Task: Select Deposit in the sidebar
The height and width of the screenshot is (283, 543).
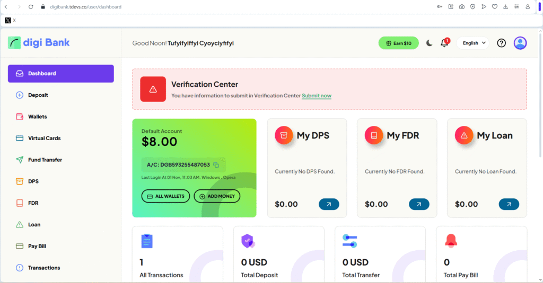Action: (38, 95)
